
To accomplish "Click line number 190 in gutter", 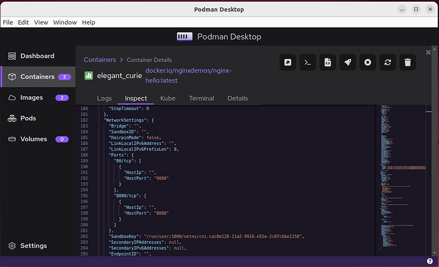I will (84, 167).
